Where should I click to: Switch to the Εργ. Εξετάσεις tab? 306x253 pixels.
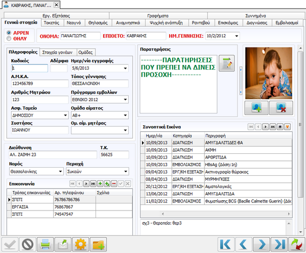pyautogui.click(x=56, y=16)
